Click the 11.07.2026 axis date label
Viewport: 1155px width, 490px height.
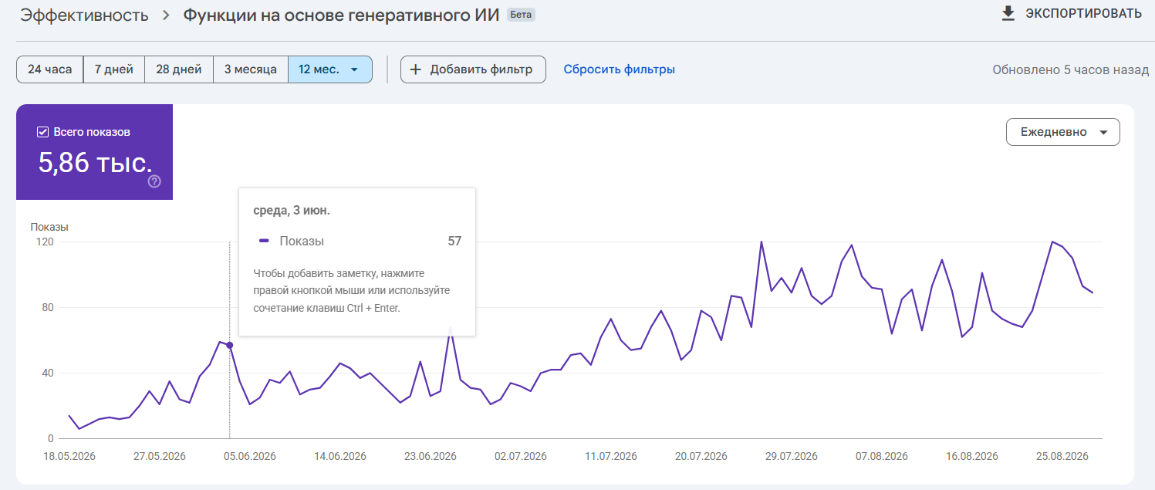click(x=611, y=456)
